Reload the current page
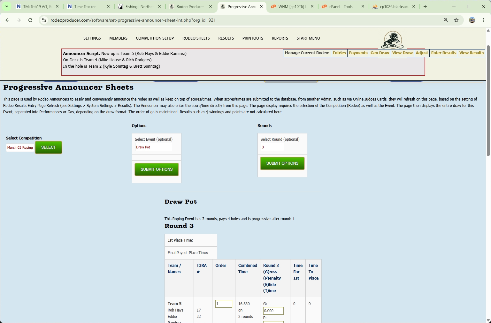 [30, 20]
